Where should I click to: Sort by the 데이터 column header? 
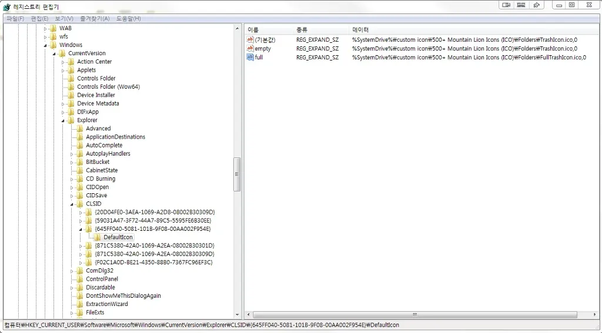click(x=474, y=29)
